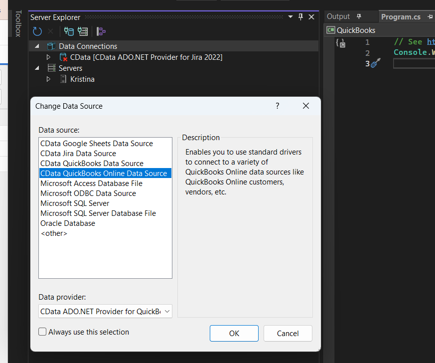Click the toolbar icon after Connect to Server

pyautogui.click(x=101, y=31)
